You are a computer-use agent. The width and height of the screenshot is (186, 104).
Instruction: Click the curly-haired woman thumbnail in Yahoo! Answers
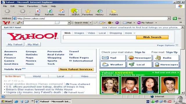[110, 85]
